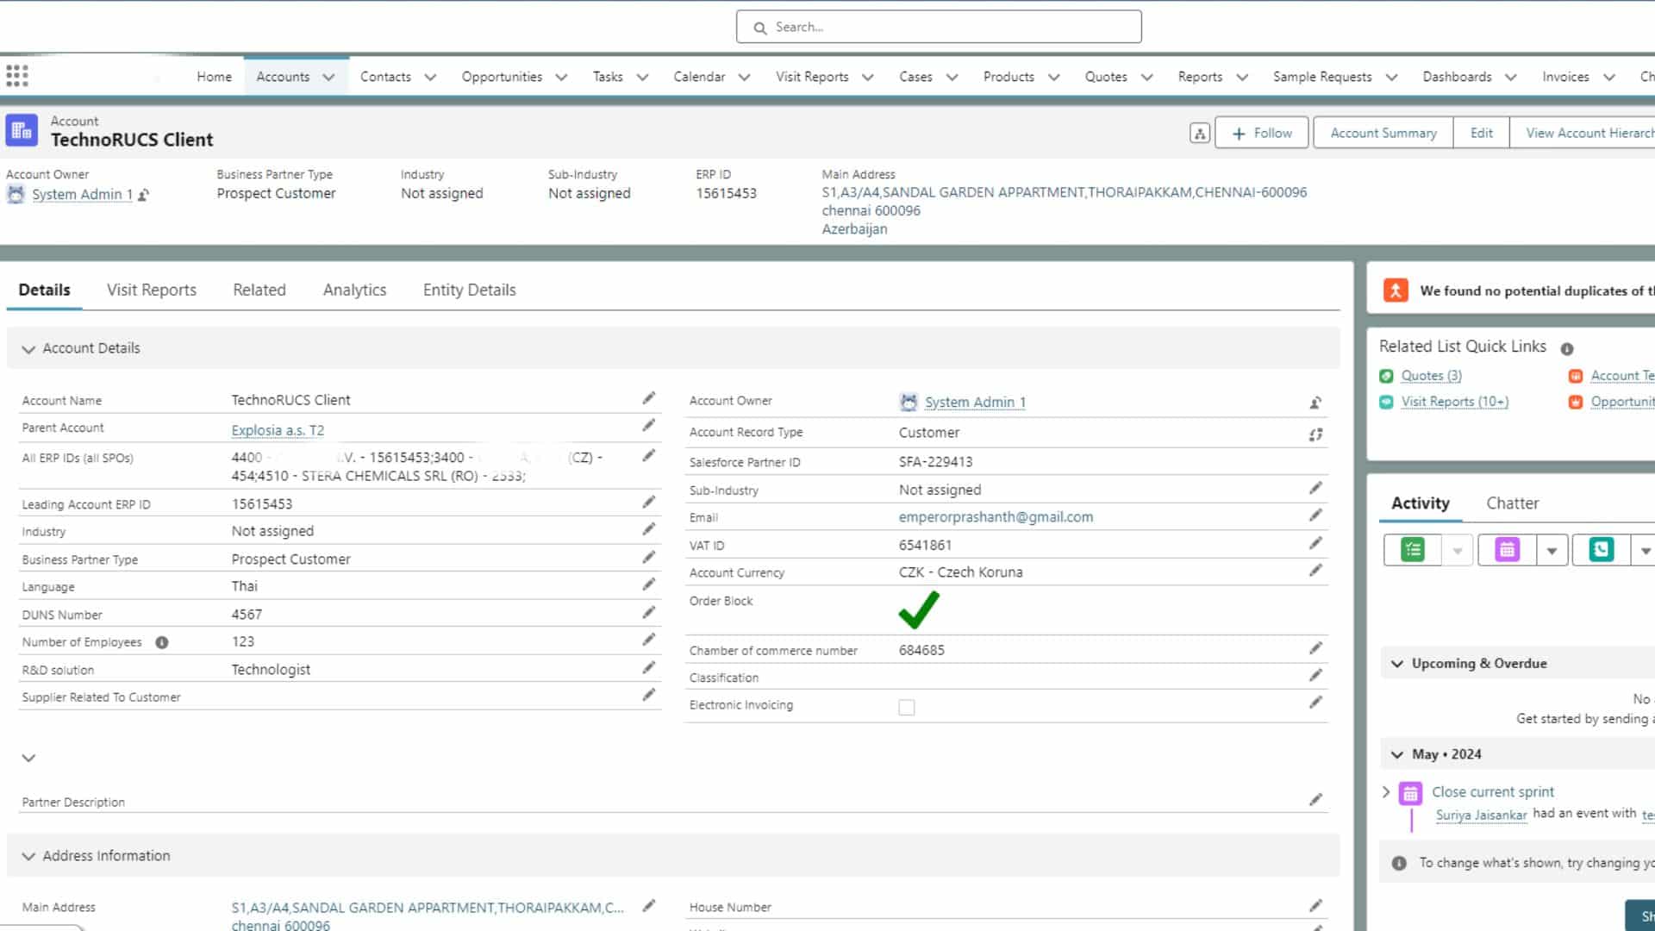Open the Contacts tab dropdown arrow
1655x931 pixels.
click(x=430, y=77)
